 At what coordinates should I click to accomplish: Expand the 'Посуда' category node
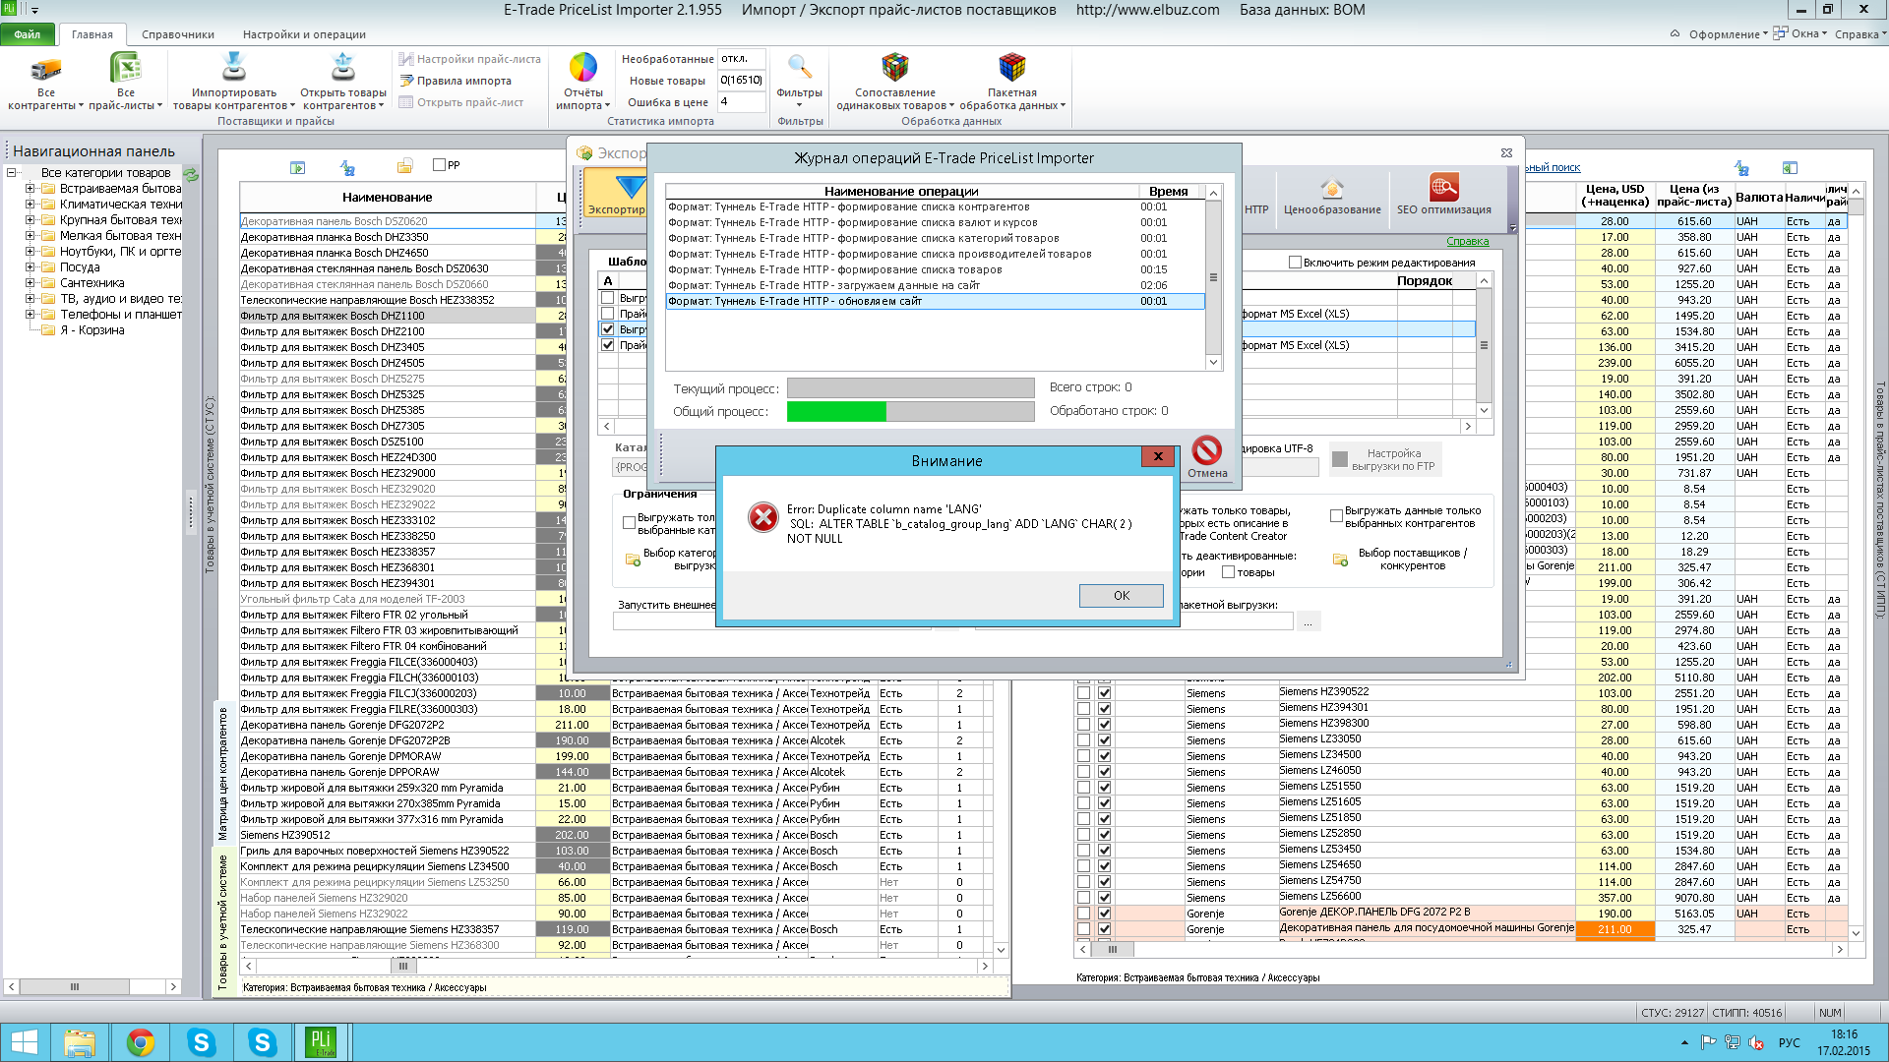click(x=30, y=267)
